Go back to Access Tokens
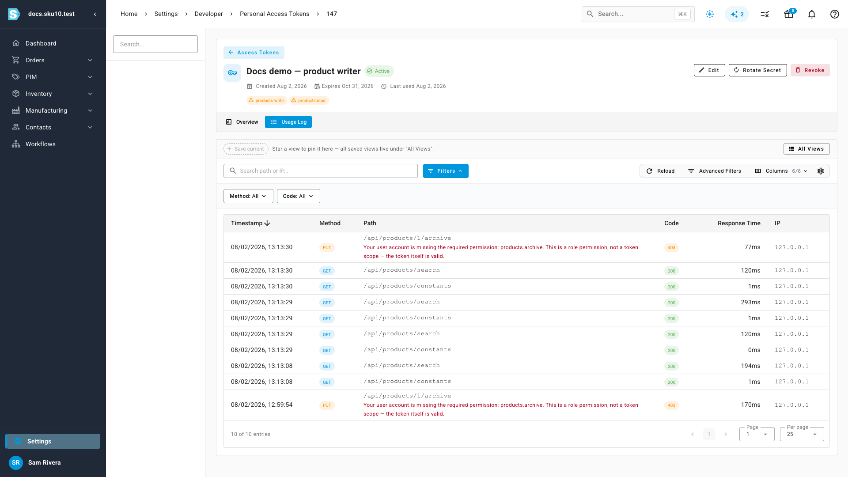Screen dimensions: 848x477 pos(254,53)
